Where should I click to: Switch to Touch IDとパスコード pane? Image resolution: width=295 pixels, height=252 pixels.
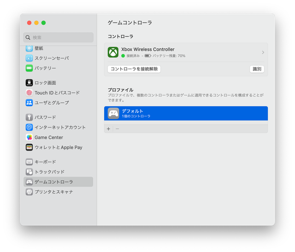(59, 93)
